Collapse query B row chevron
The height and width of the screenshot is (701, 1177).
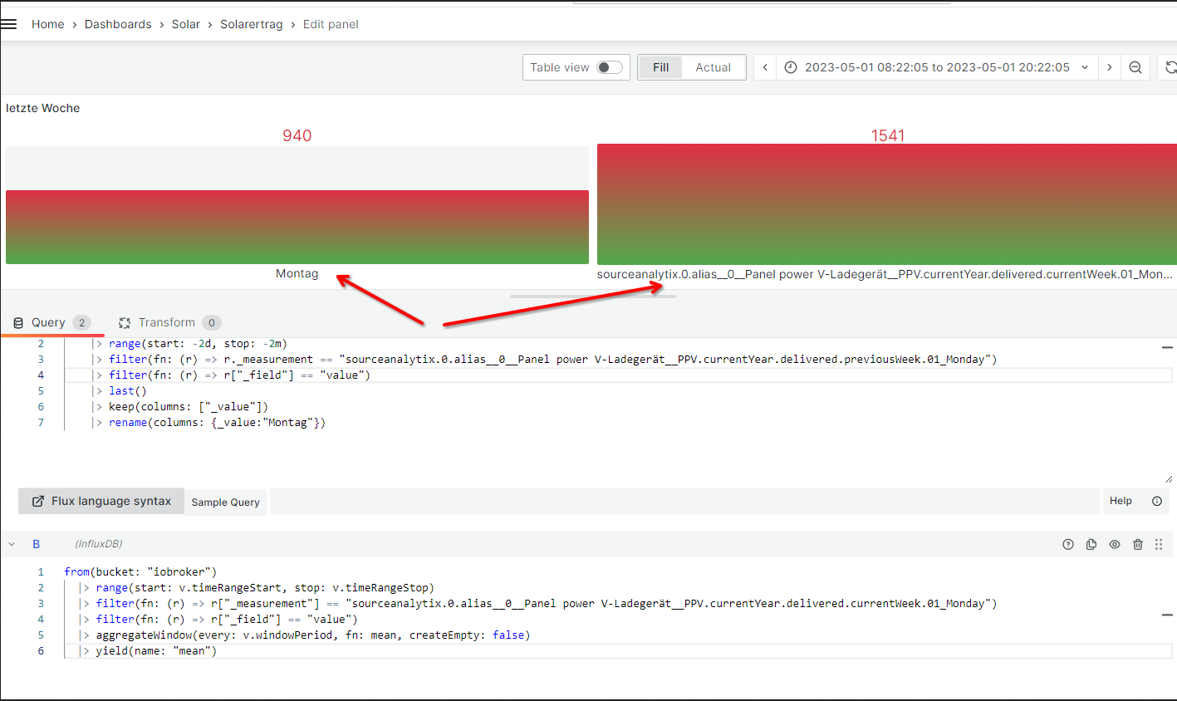[x=12, y=544]
